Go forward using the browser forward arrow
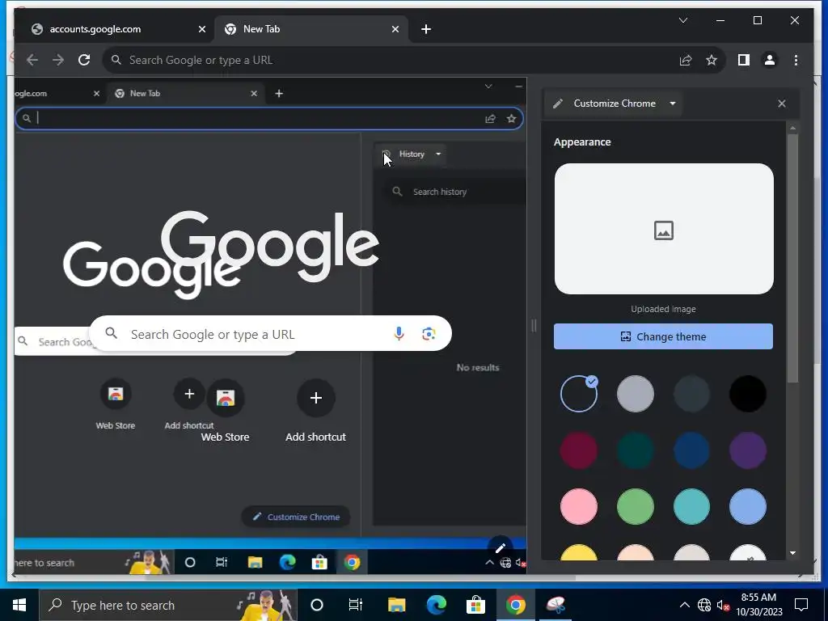 58,60
